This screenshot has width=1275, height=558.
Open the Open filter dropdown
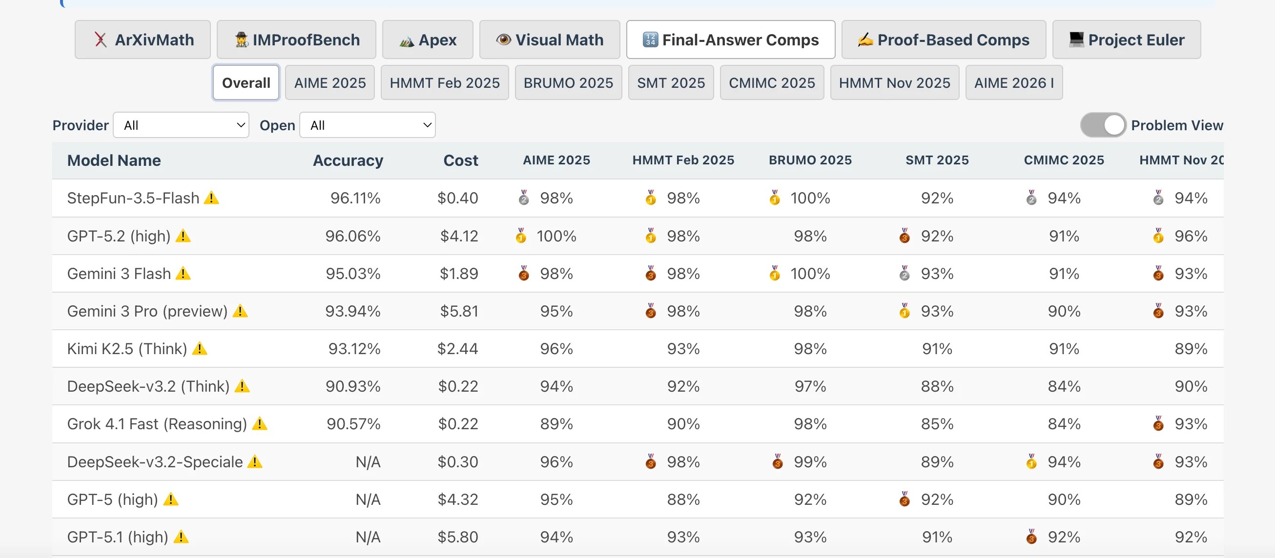click(x=367, y=125)
